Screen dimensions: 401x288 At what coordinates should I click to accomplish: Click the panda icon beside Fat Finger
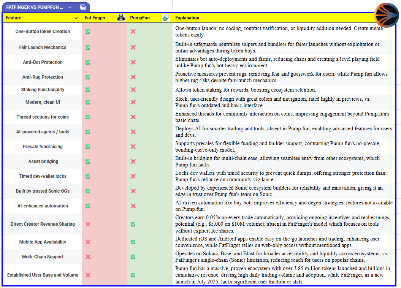[121, 17]
